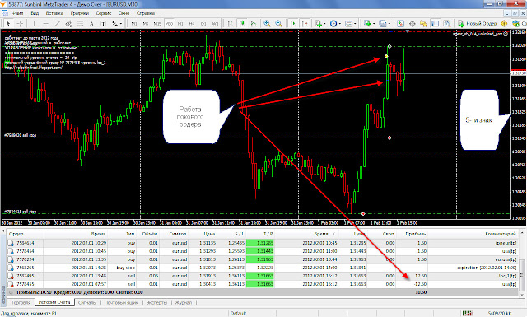Pick the trendline drawing tool

pos(57,24)
